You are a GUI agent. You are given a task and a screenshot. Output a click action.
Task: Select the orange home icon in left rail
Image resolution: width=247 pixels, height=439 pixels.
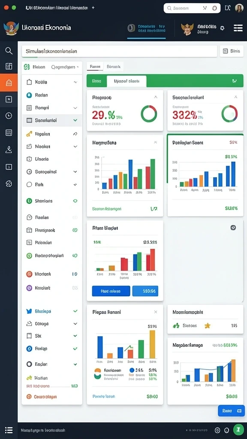9,83
